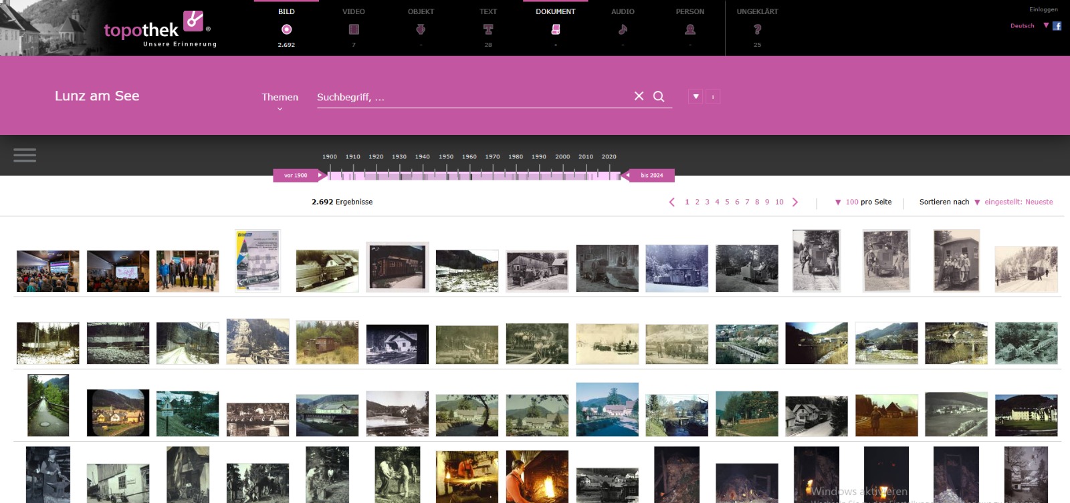Viewport: 1070px width, 503px height.
Task: Open the UNGEKLÄRT tab
Action: 757,11
